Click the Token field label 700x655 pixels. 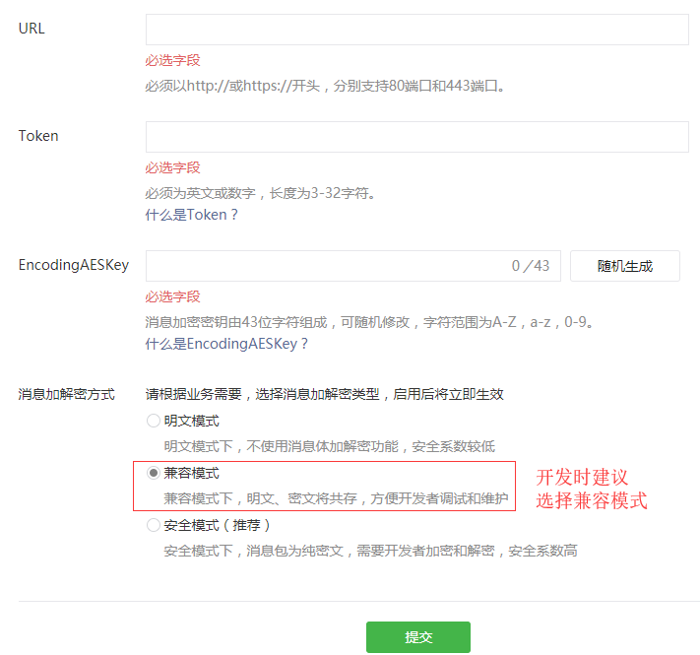pyautogui.click(x=38, y=136)
